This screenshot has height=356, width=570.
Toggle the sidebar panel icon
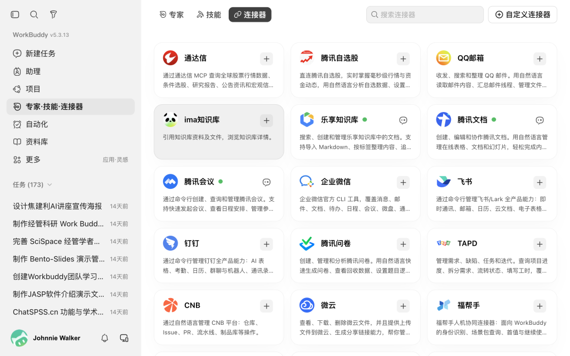click(x=15, y=14)
